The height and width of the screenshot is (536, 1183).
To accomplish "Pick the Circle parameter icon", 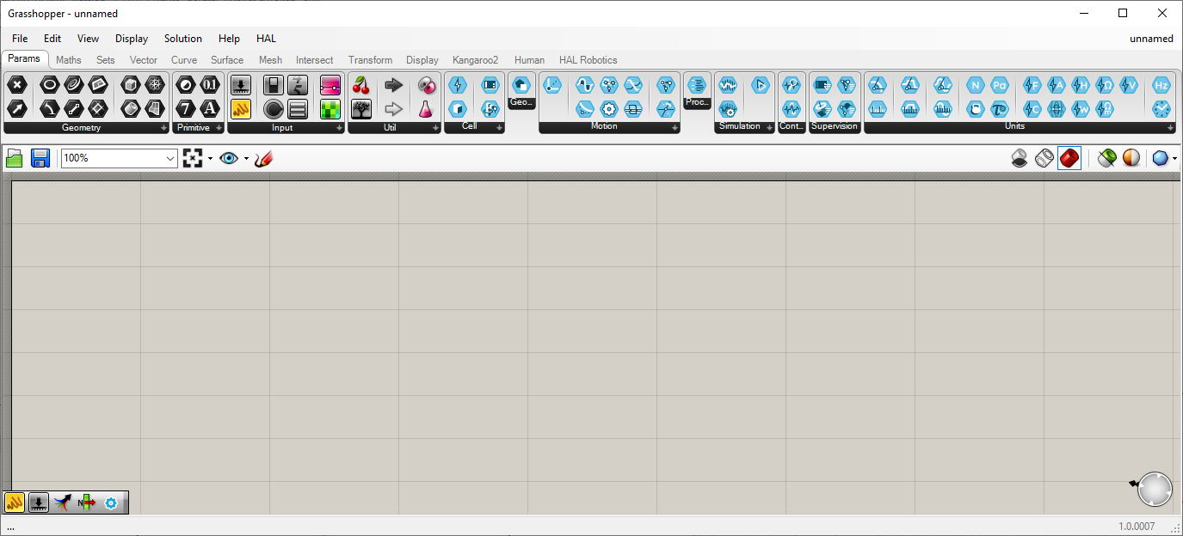I will [50, 84].
